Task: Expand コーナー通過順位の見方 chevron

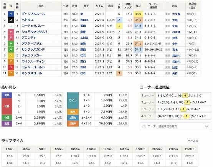Action: pos(206,126)
